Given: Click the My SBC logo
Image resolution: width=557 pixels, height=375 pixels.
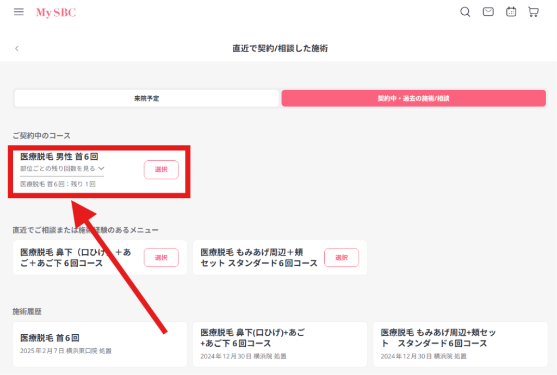Looking at the screenshot, I should point(56,12).
